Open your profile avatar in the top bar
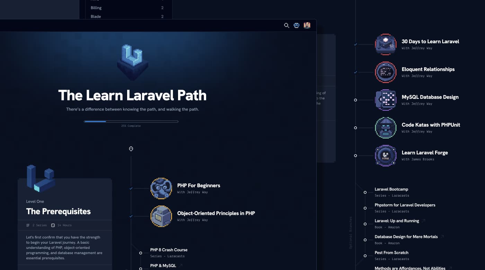 pyautogui.click(x=307, y=25)
